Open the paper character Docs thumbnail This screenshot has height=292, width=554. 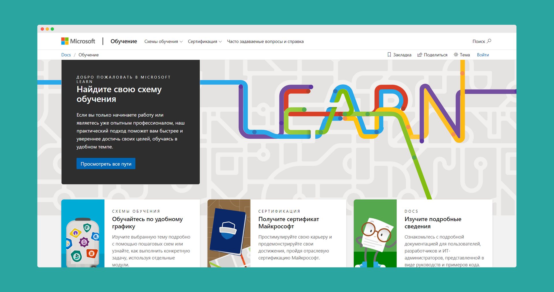pos(375,233)
